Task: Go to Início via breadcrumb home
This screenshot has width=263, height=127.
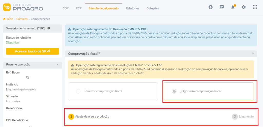Action: [8, 19]
